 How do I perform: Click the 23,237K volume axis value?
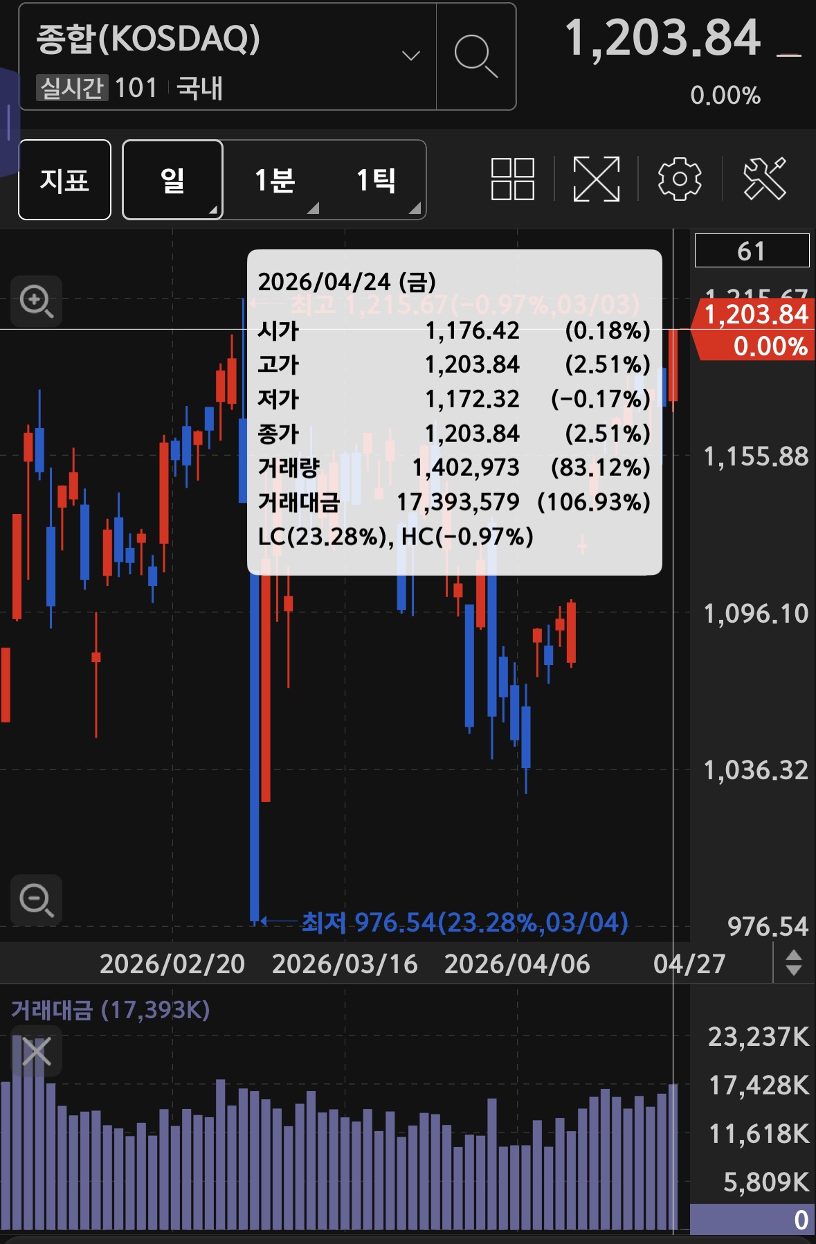click(759, 1037)
